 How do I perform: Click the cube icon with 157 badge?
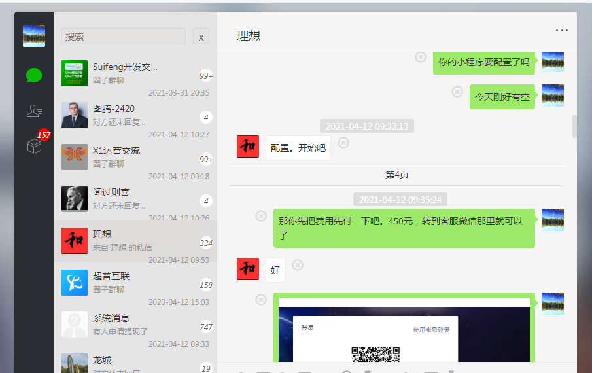[x=34, y=146]
